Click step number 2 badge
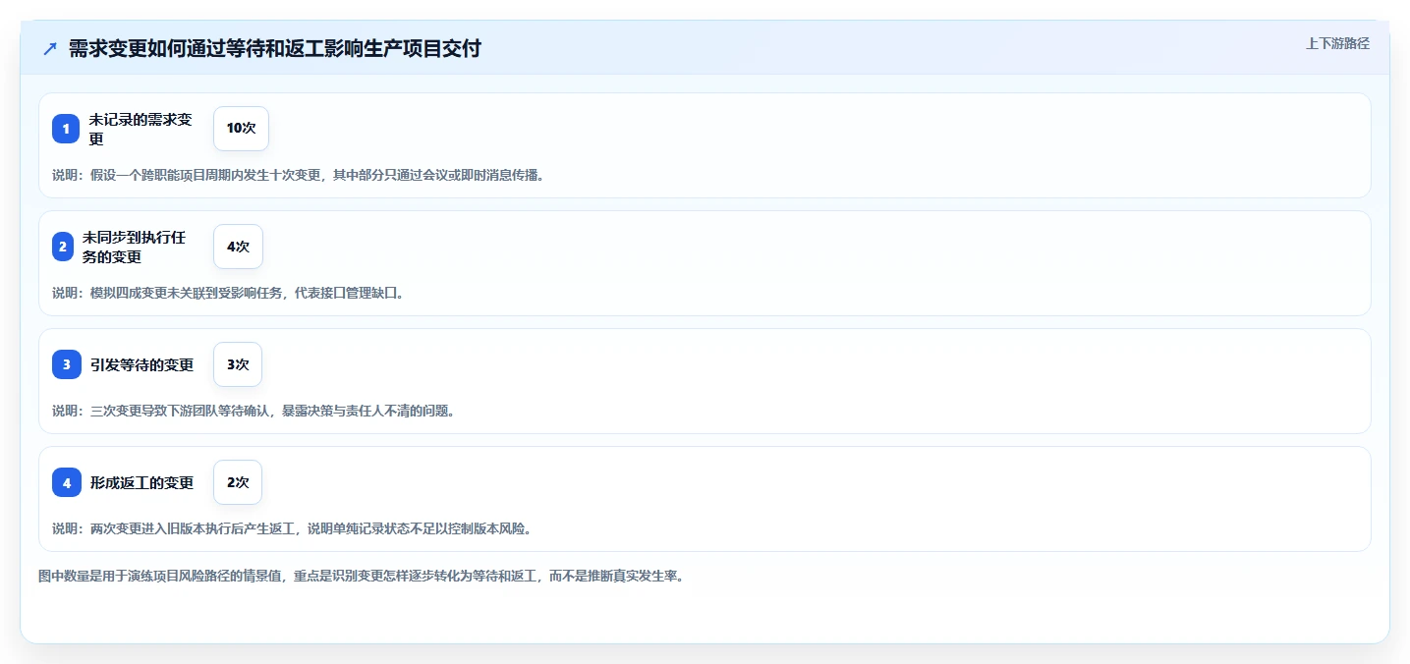The width and height of the screenshot is (1410, 664). click(63, 247)
